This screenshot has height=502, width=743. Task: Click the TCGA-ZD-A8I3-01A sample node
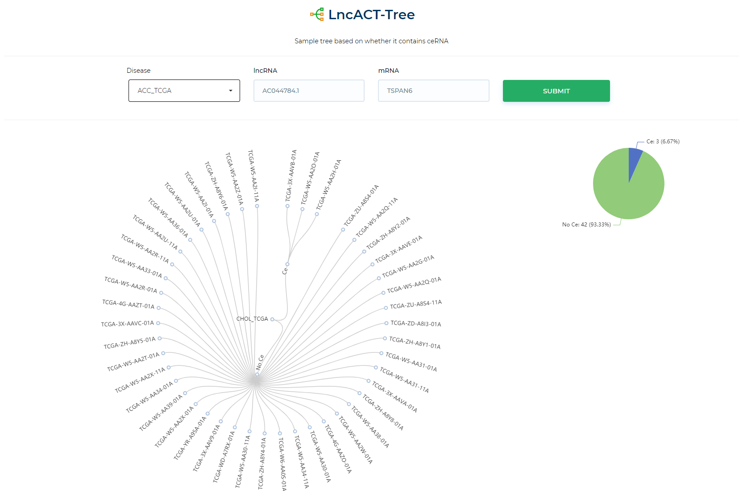[386, 323]
